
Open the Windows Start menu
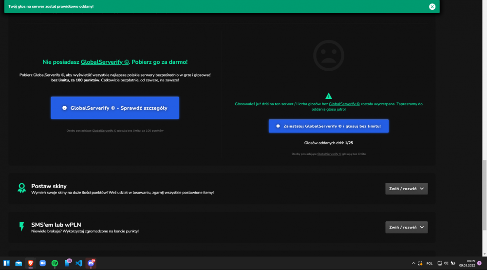(x=6, y=263)
